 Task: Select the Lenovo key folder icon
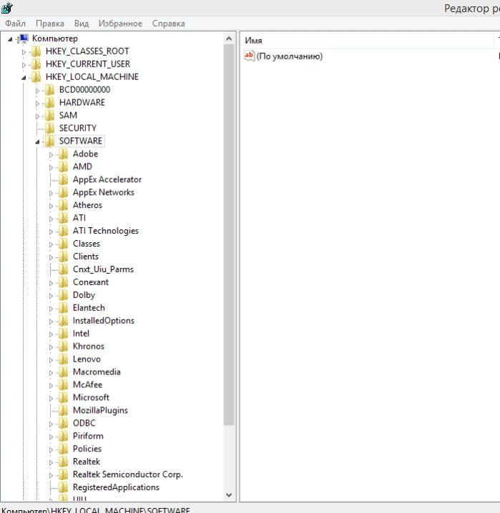63,359
